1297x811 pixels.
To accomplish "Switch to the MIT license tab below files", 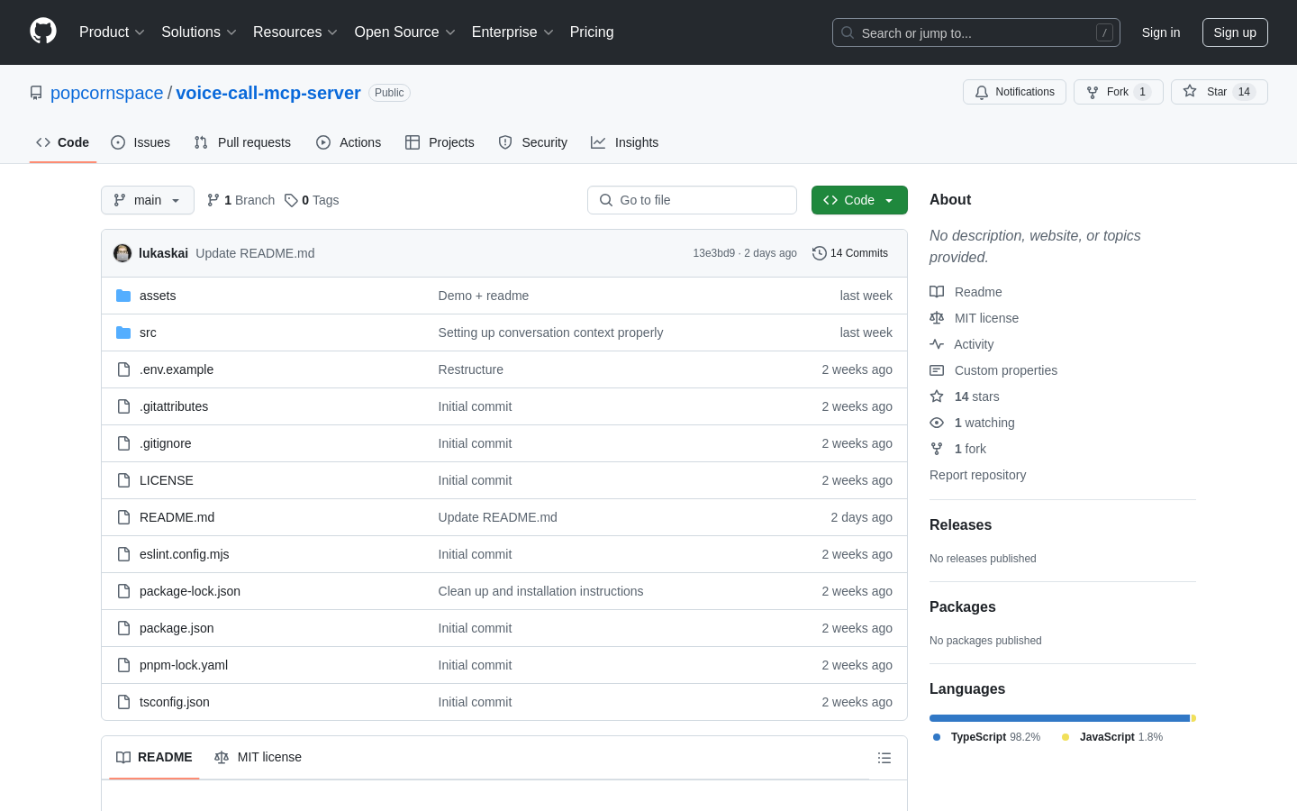I will point(258,757).
